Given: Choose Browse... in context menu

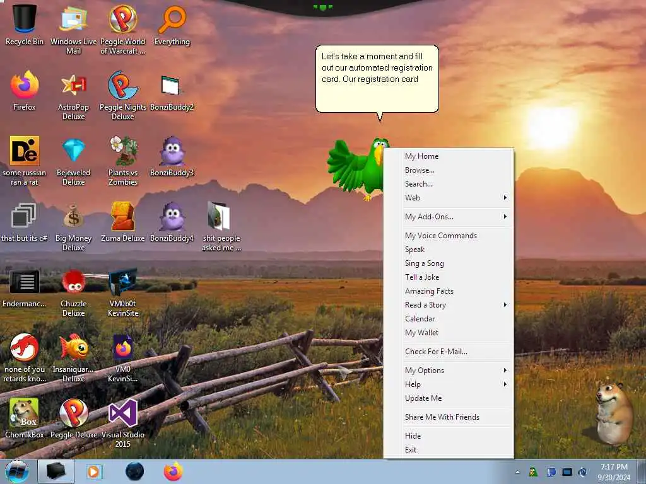Looking at the screenshot, I should (449, 170).
